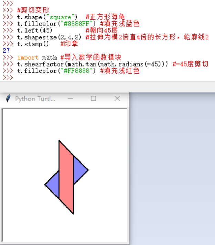The height and width of the screenshot is (245, 215).
Task: Click the right blue triangle of stamped shape
Action: [x=80, y=170]
